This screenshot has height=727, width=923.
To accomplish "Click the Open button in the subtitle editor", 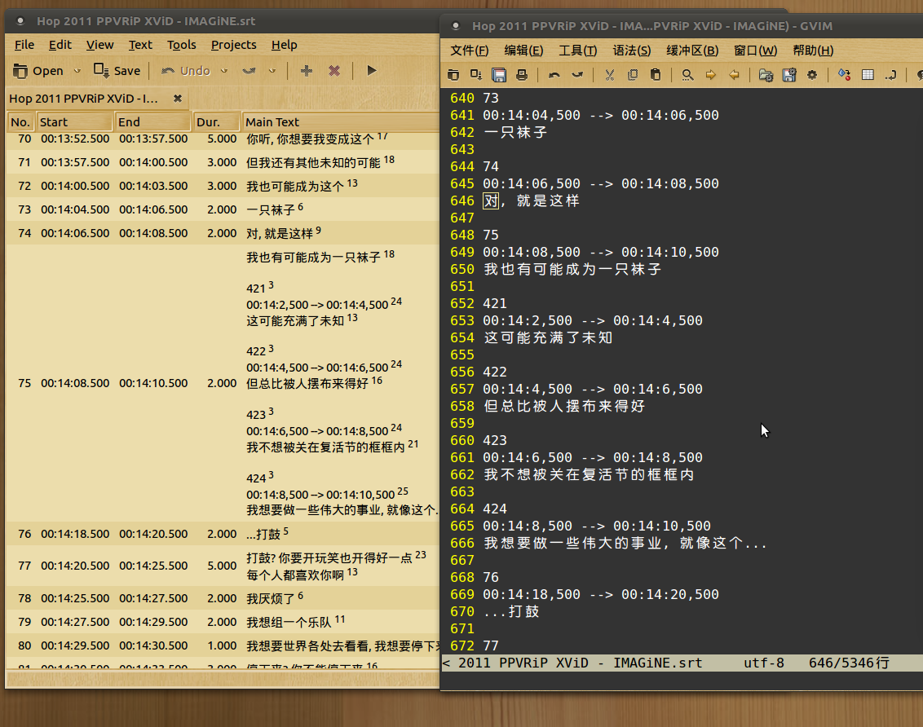I will (38, 71).
